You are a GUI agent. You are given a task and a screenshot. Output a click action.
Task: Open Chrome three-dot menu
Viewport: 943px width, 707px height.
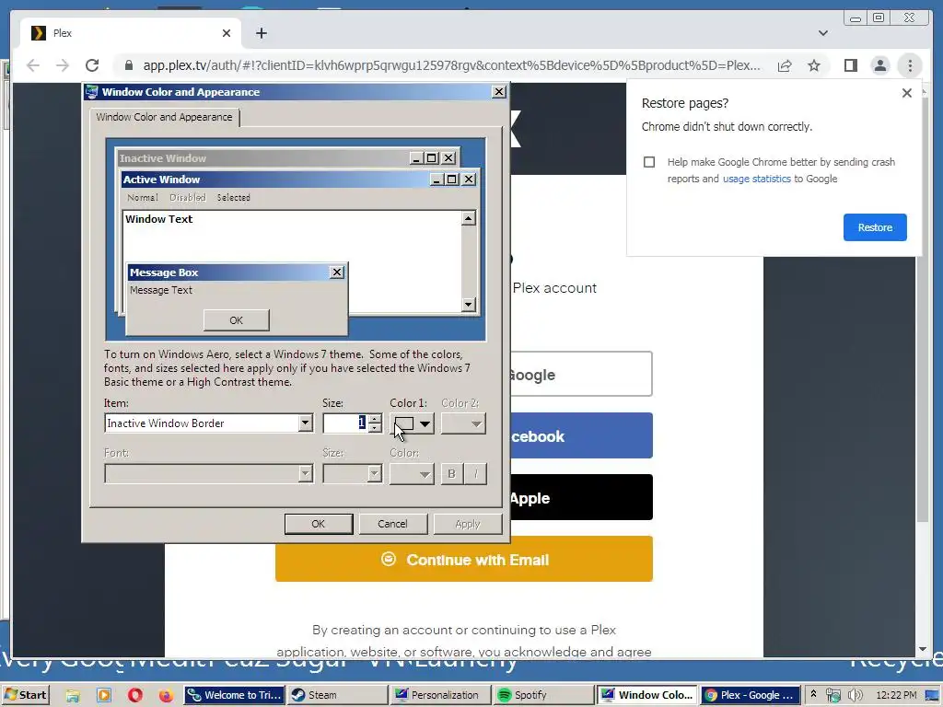coord(910,65)
